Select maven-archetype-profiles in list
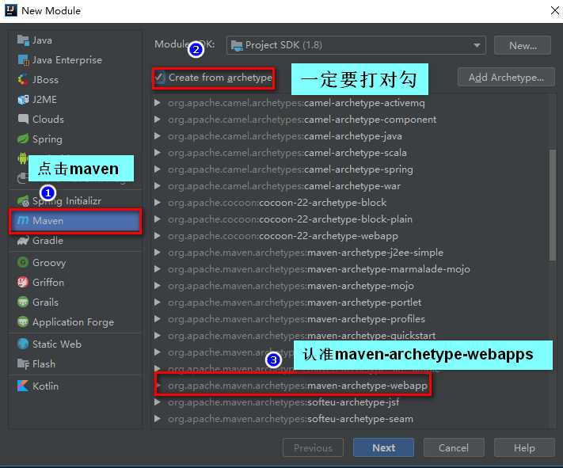563x468 pixels. [x=296, y=319]
